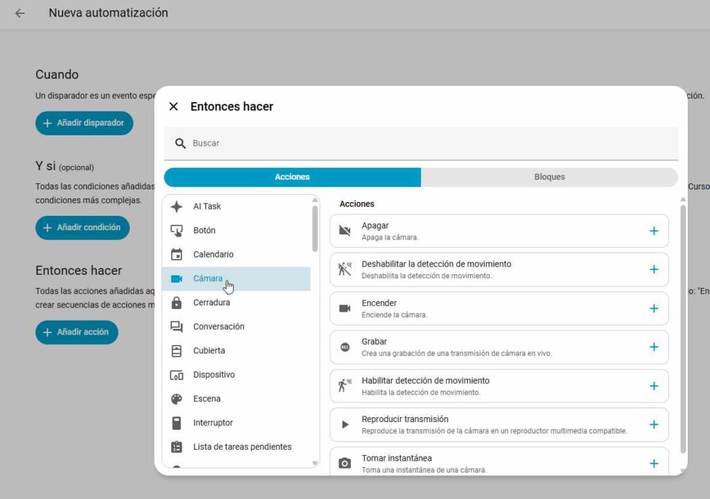Click the back arrow beside Nueva automatización

(20, 13)
